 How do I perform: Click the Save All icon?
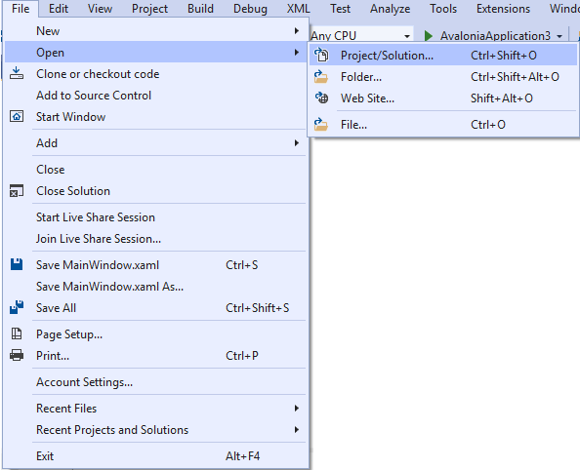[x=17, y=307]
